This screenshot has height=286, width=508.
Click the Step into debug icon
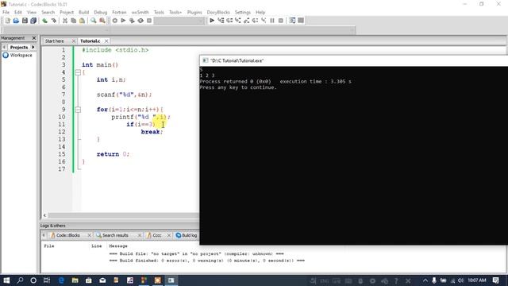pos(238,21)
